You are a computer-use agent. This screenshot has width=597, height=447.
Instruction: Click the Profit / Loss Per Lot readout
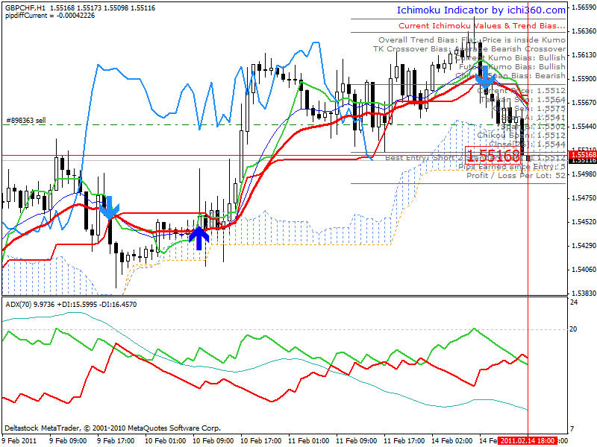pos(516,176)
